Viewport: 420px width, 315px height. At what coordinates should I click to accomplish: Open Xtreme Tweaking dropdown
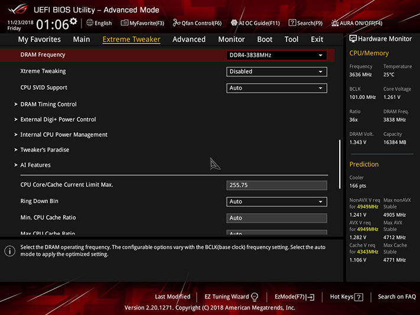276,72
